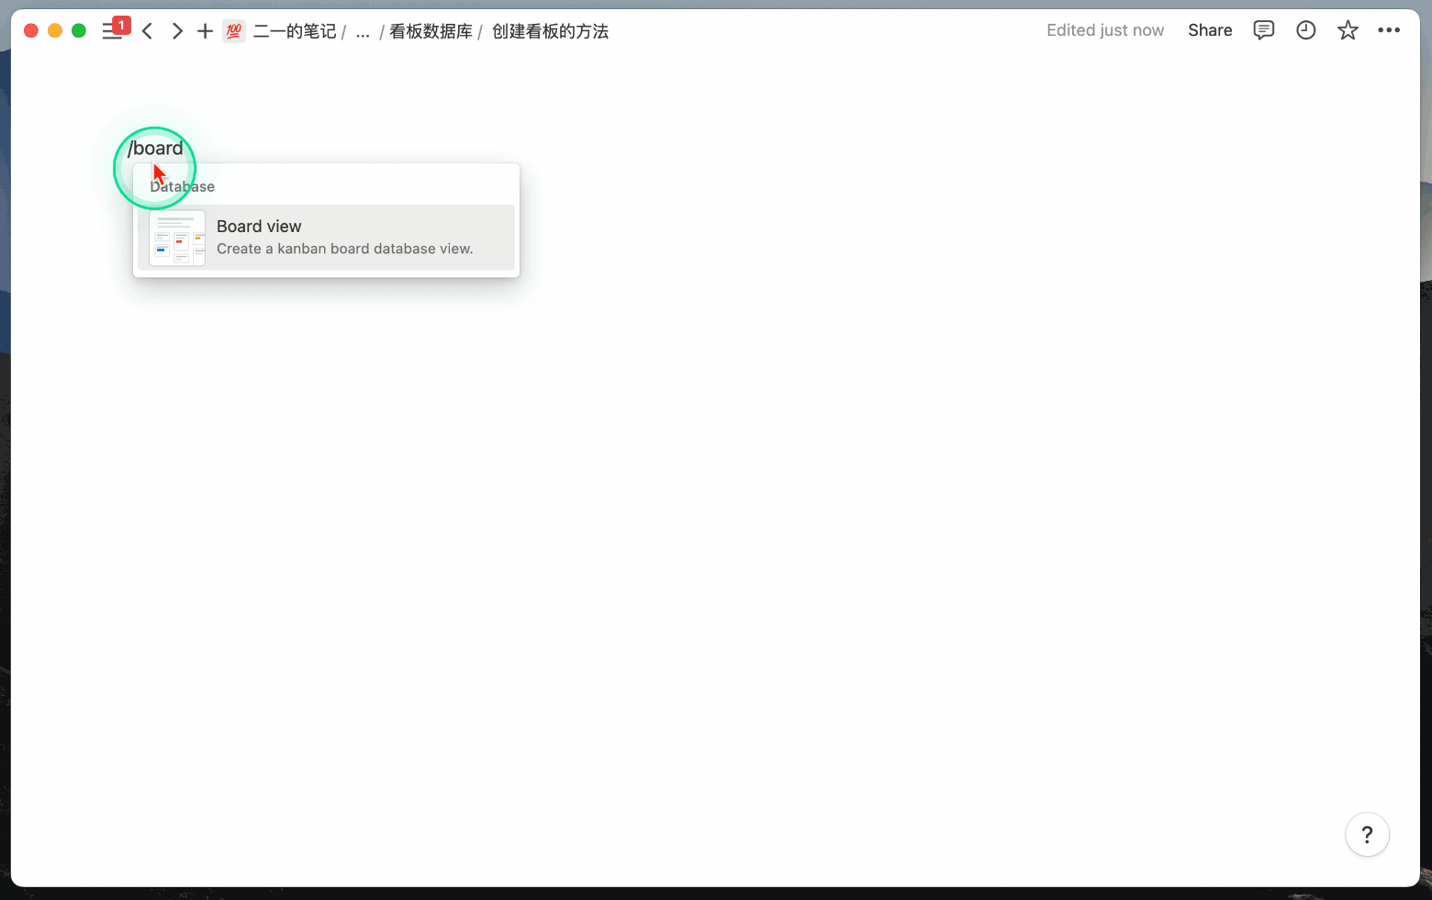Favorite this page with the star icon
Viewport: 1432px width, 900px height.
coord(1348,30)
